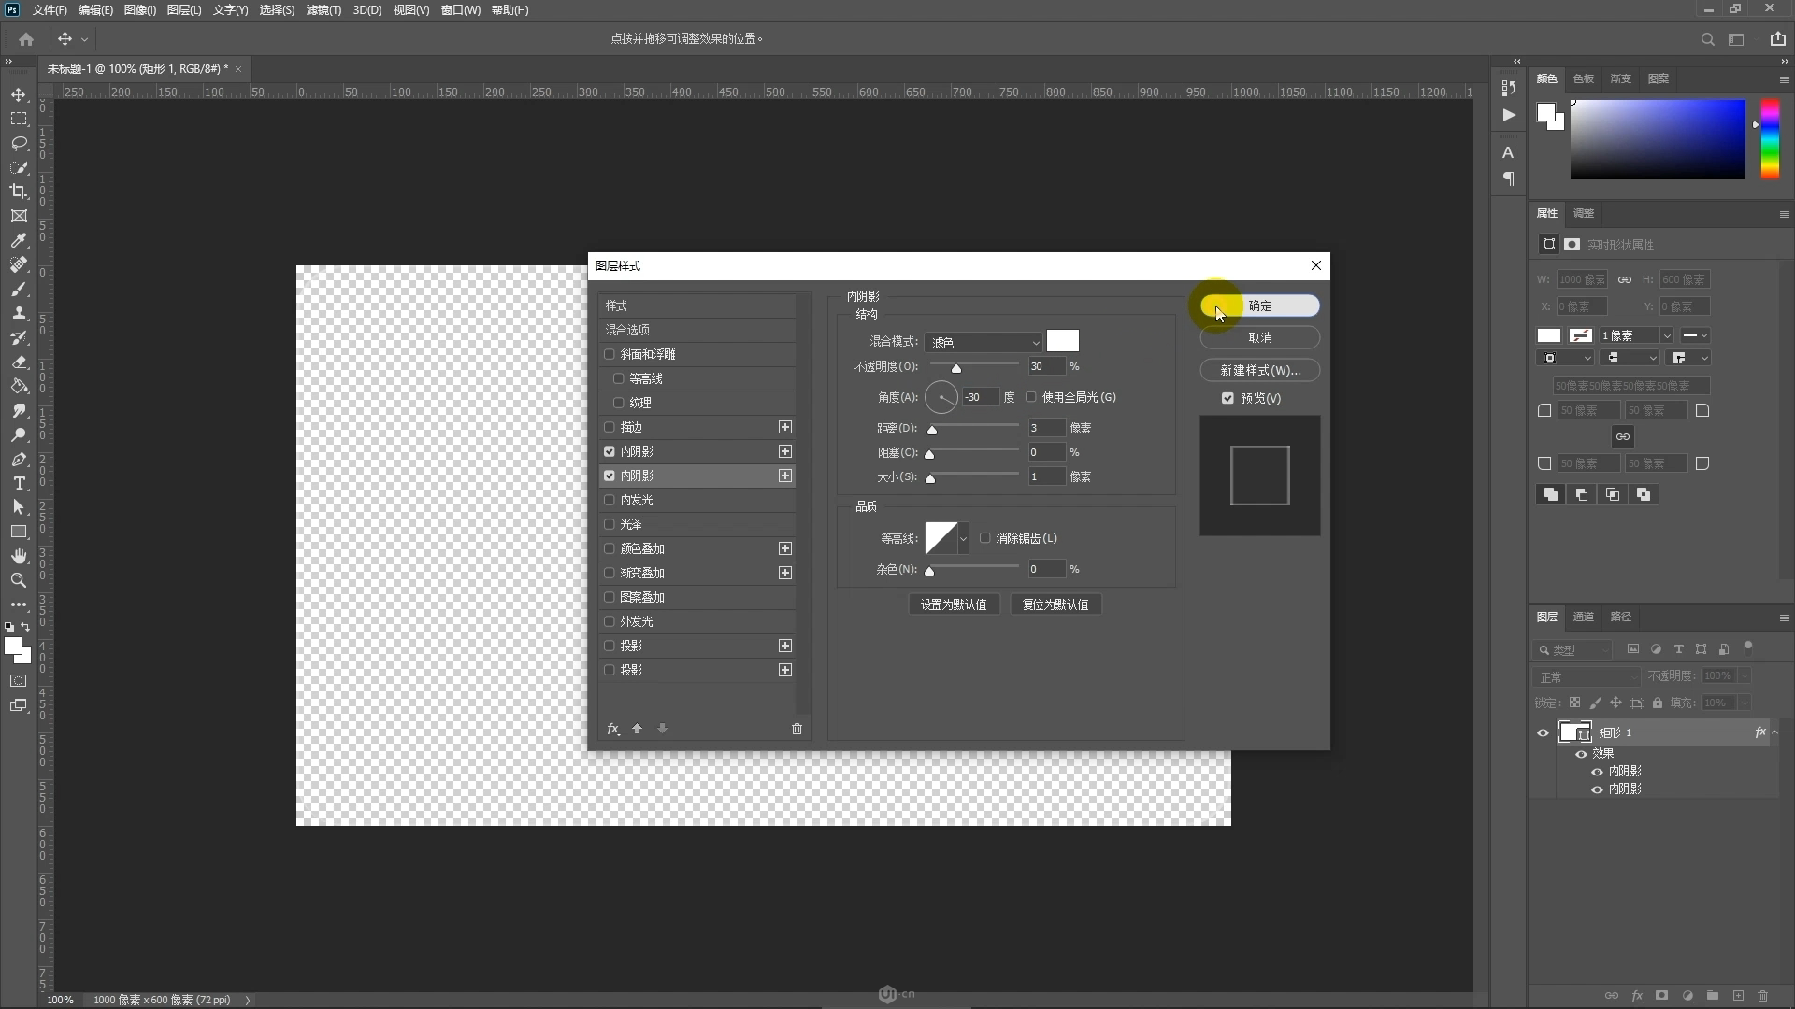Click the Home icon in options bar
Image resolution: width=1795 pixels, height=1009 pixels.
26,39
